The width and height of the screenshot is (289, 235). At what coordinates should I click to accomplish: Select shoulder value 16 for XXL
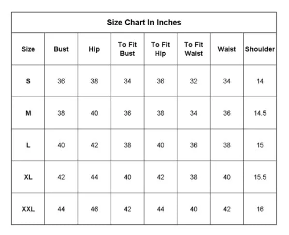[260, 209]
